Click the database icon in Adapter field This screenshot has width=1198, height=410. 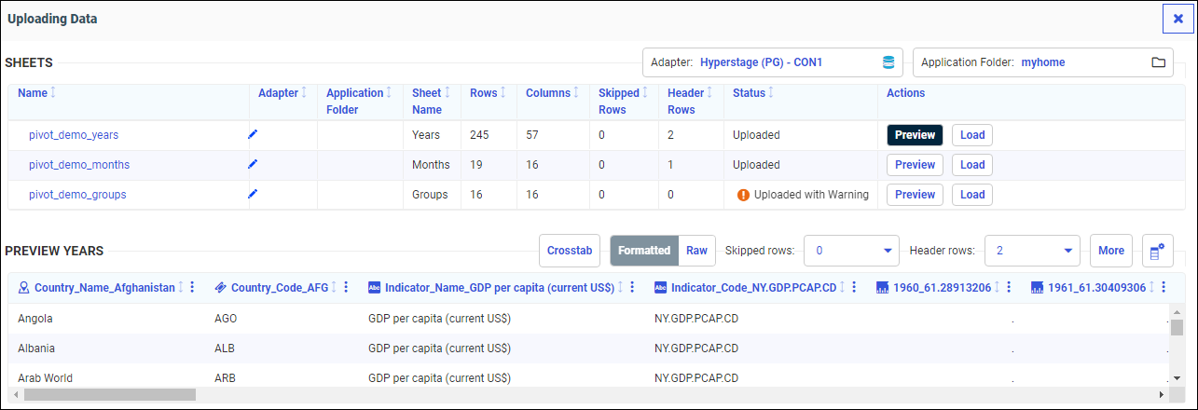pos(888,62)
